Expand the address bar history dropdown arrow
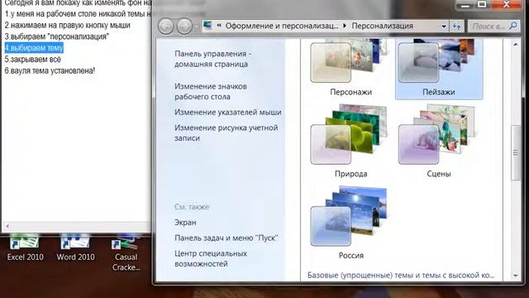Image resolution: width=529 pixels, height=298 pixels. click(444, 26)
